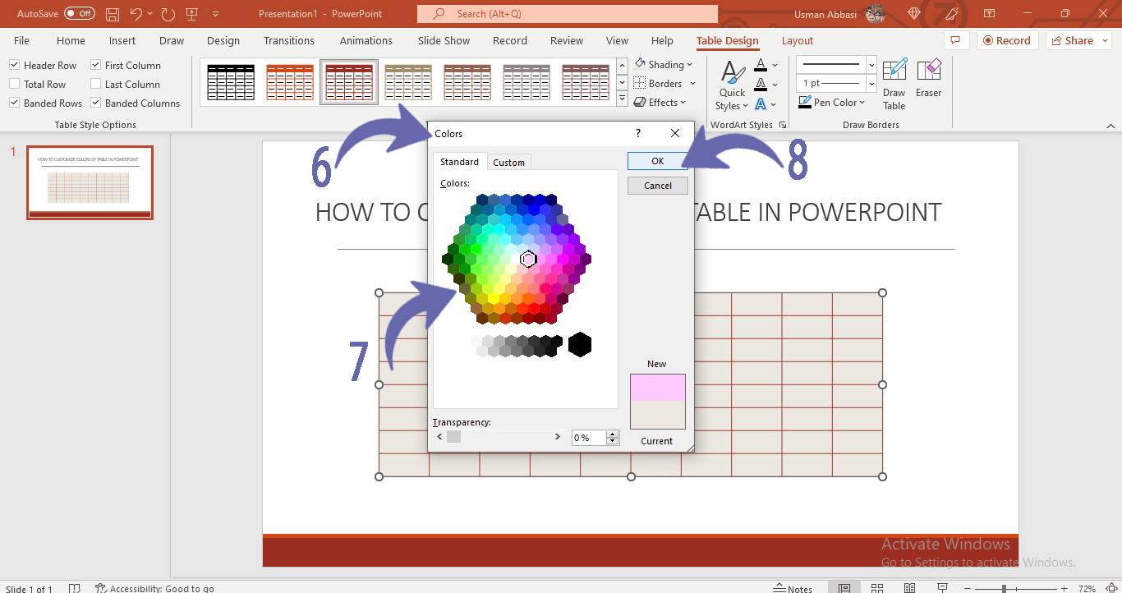Click Cancel in Colors dialog
This screenshot has height=593, width=1122.
[x=657, y=186]
